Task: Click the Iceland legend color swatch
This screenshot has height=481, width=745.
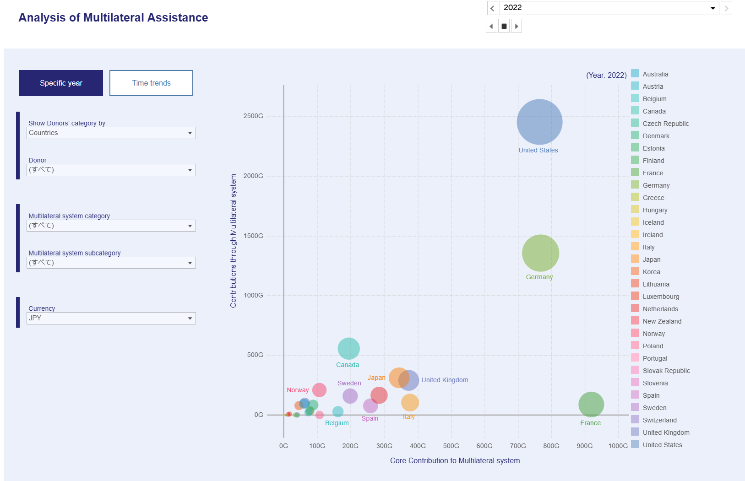Action: point(635,222)
